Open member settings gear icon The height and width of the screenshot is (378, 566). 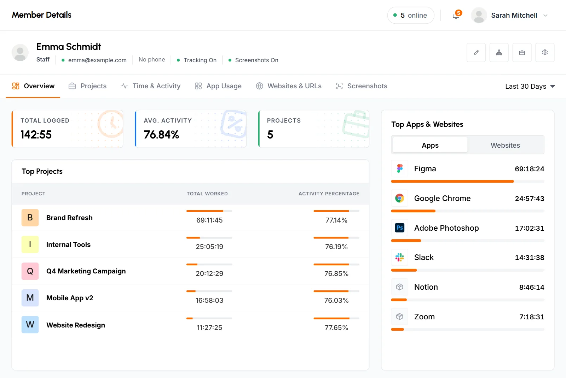[545, 53]
